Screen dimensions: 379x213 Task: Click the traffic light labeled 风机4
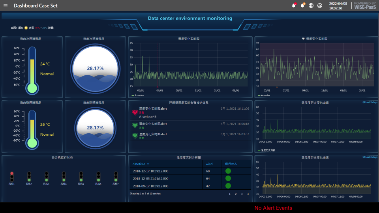(64, 176)
